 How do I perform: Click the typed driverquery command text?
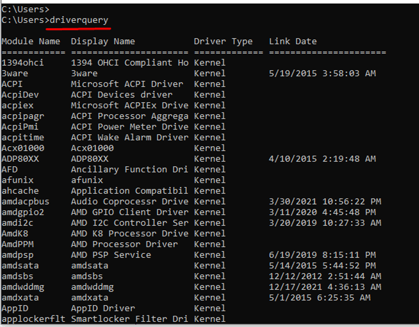coord(79,20)
